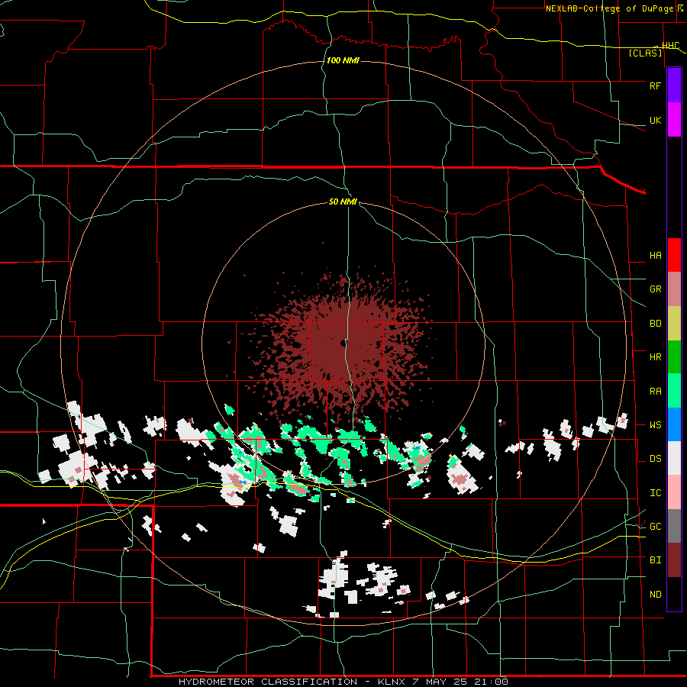Image resolution: width=687 pixels, height=687 pixels.
Task: Select the GR dusty-pink legend swatch
Action: coord(674,289)
